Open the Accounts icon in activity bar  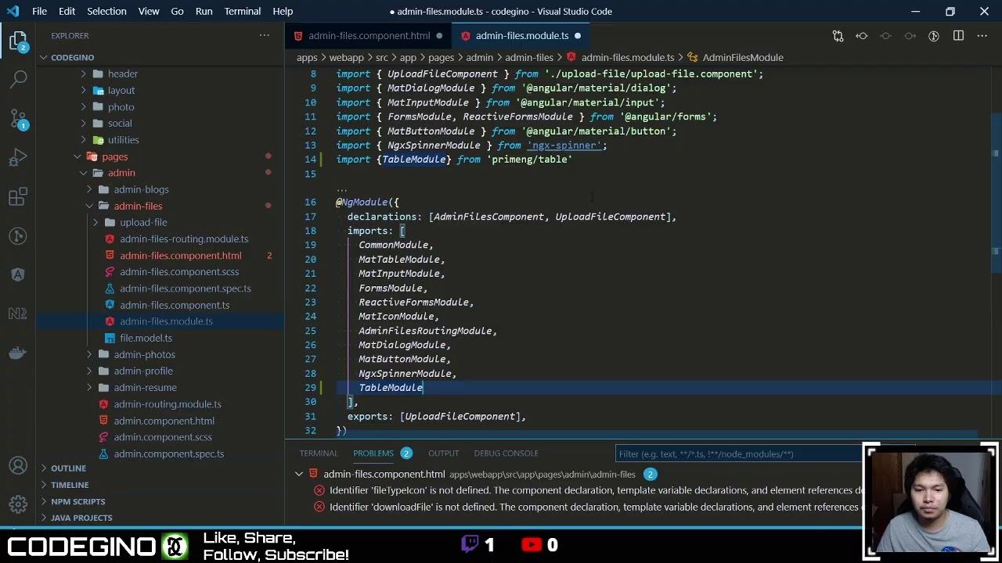(x=19, y=467)
